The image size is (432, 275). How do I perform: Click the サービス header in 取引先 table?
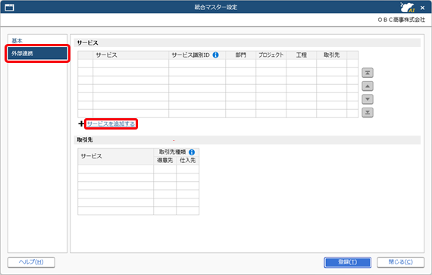pos(115,156)
